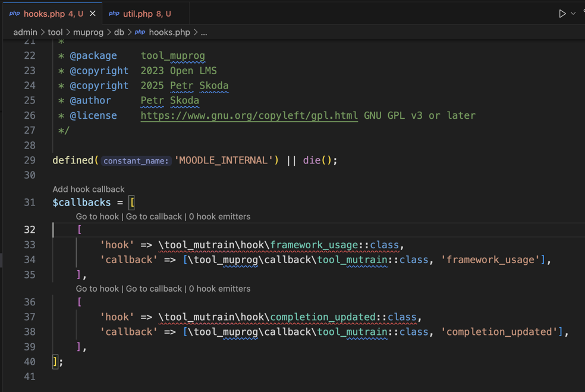Click the 'GNU GPL v3 or later' text

[420, 115]
